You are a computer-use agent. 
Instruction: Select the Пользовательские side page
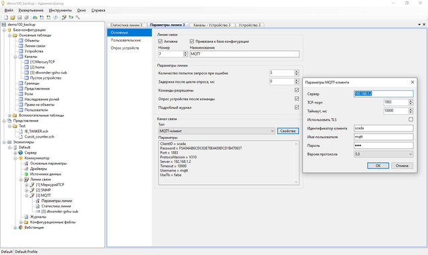(129, 40)
